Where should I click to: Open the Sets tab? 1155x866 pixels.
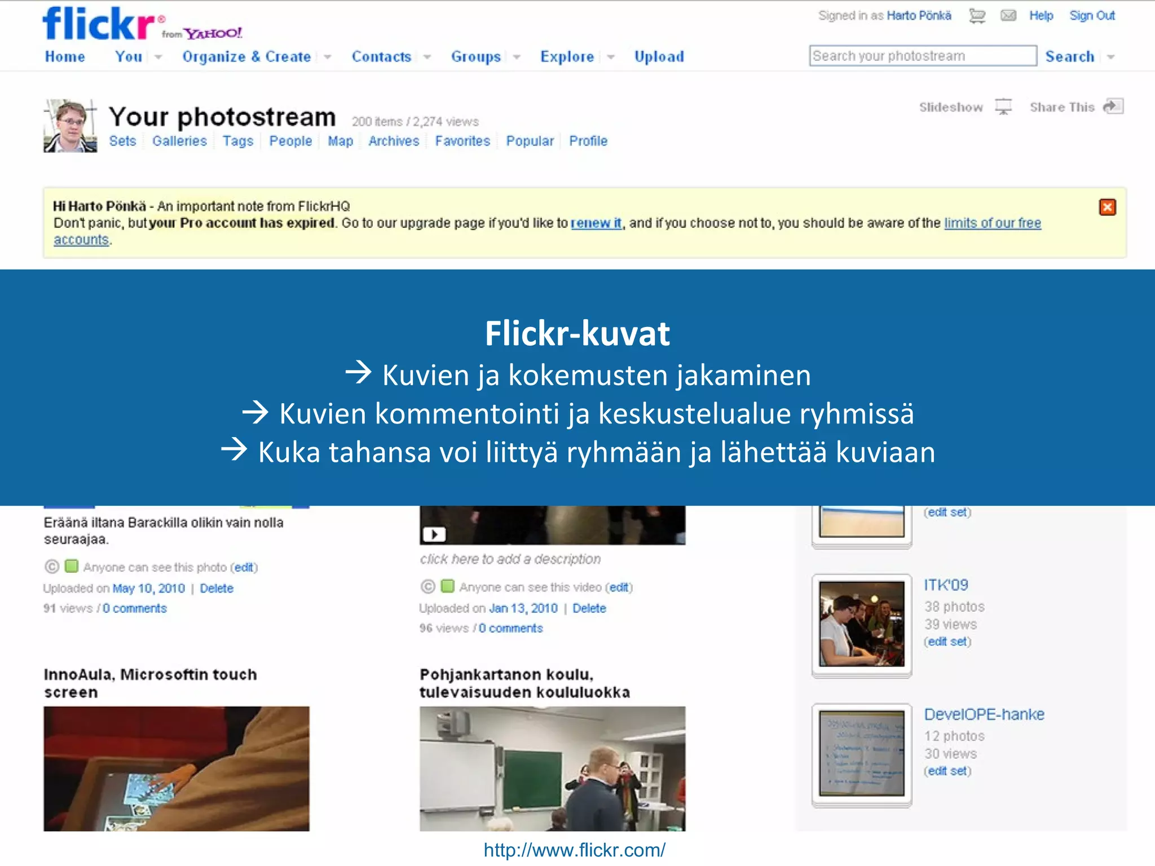(122, 141)
